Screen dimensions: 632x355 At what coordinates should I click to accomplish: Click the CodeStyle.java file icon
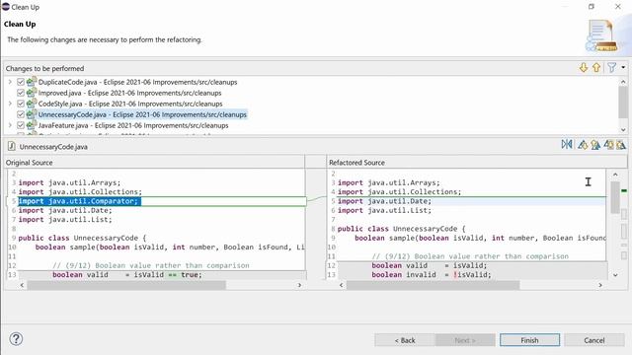(x=32, y=104)
